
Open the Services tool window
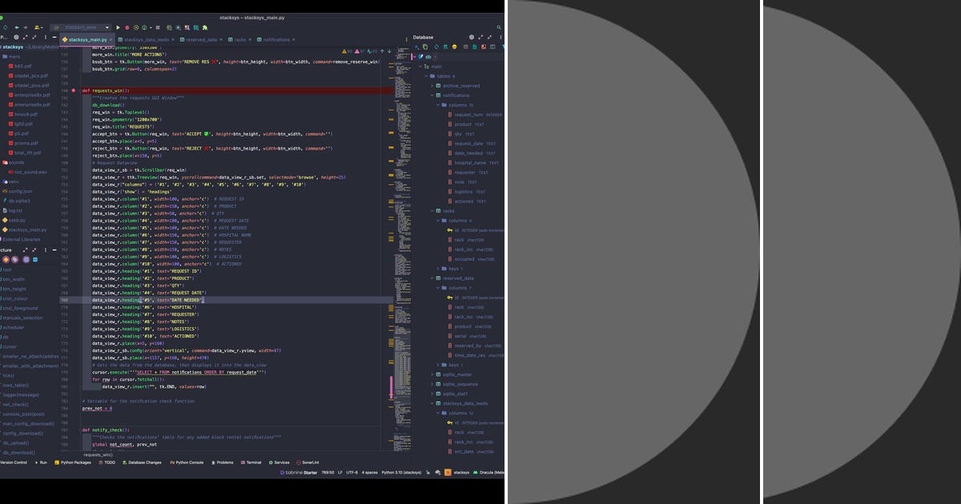[x=279, y=462]
